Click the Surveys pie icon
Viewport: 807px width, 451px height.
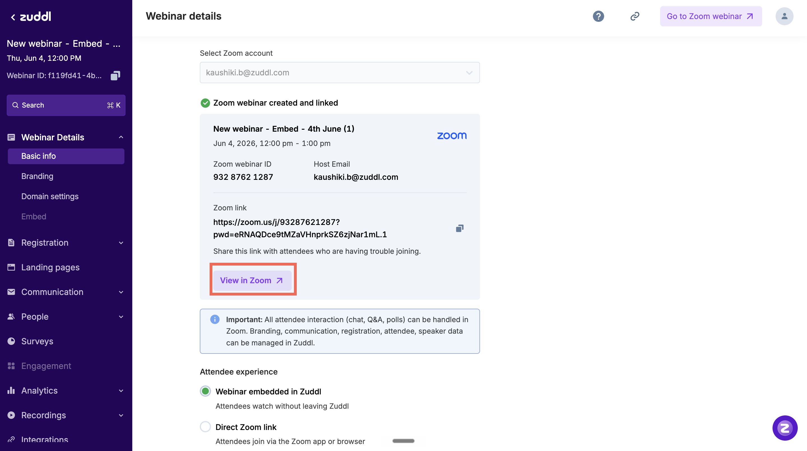(11, 341)
